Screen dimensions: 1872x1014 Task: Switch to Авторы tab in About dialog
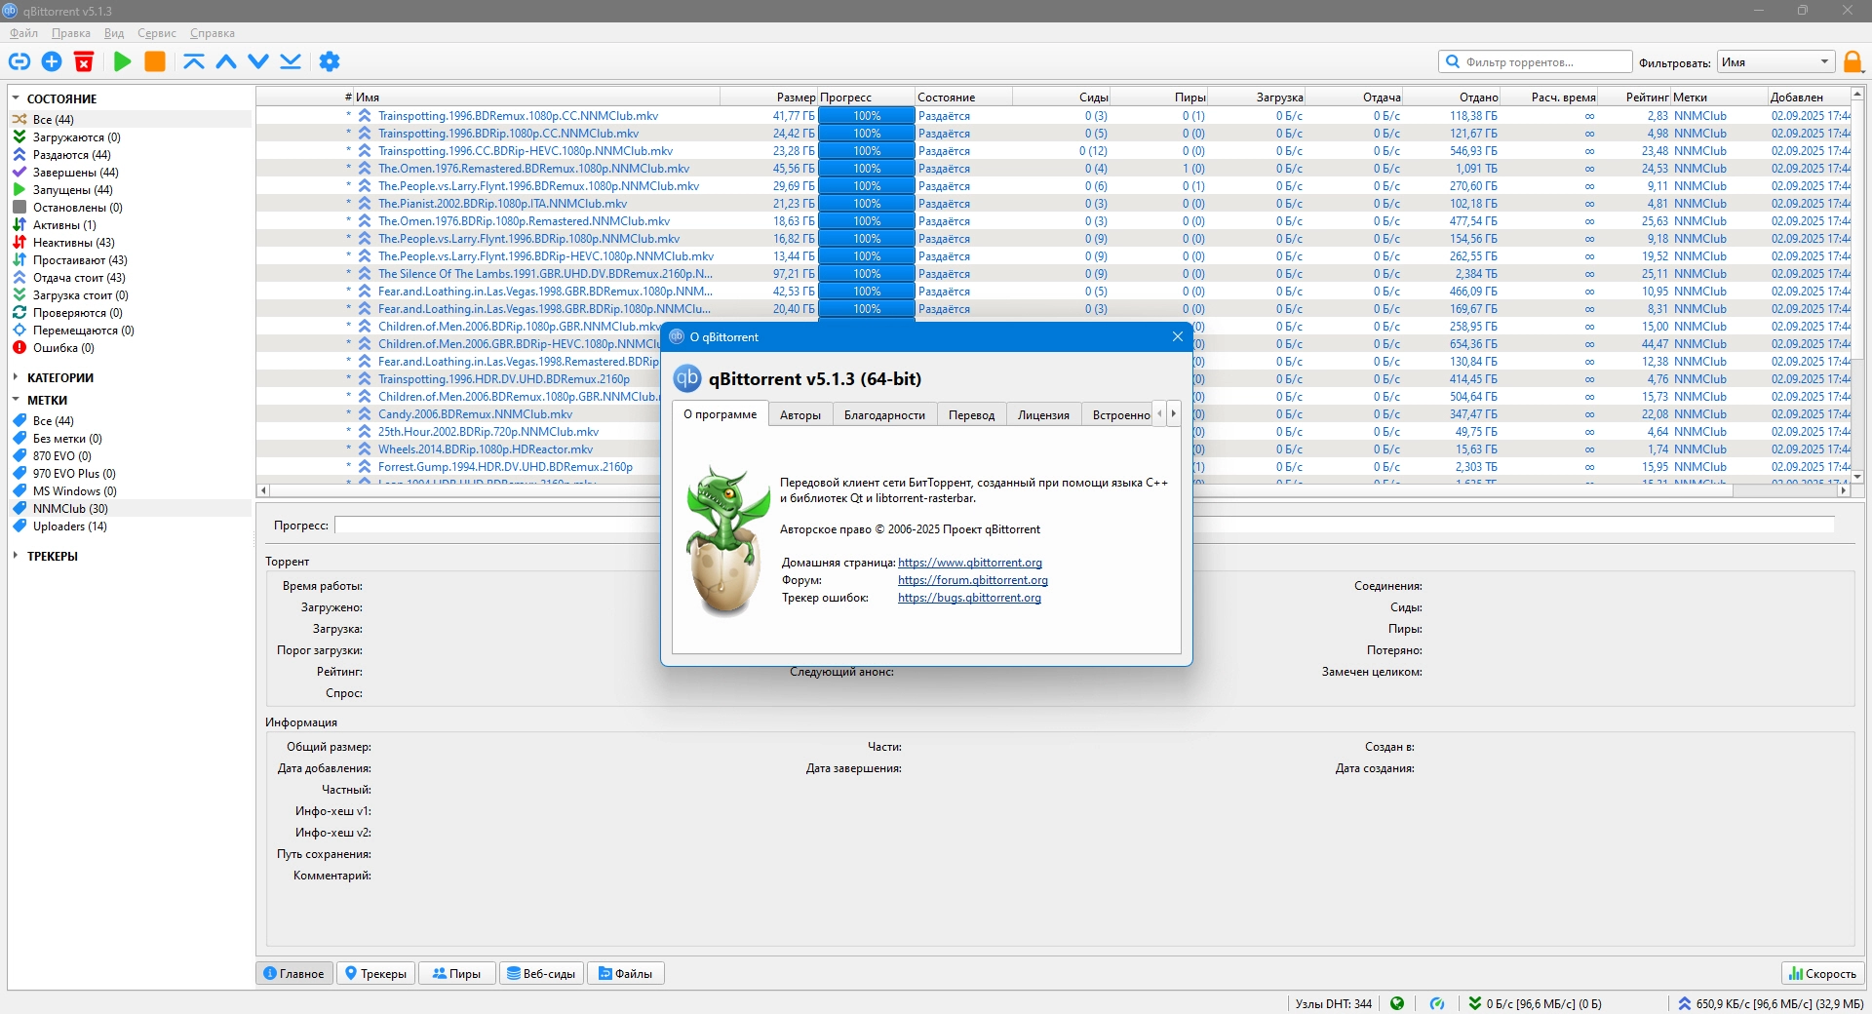tap(800, 414)
